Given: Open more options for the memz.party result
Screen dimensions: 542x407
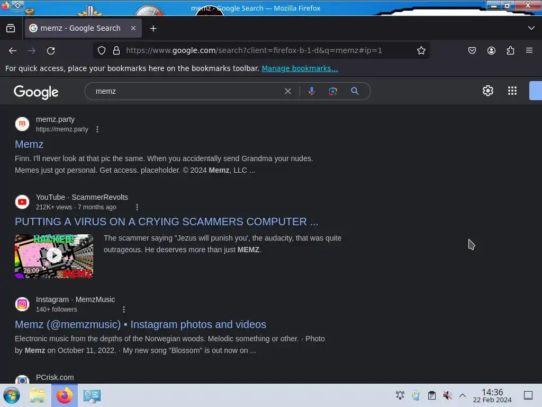Looking at the screenshot, I should tap(97, 129).
